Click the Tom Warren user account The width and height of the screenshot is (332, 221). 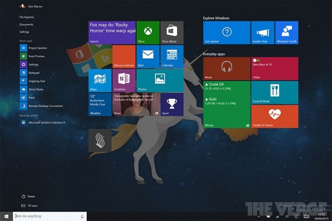coord(31,6)
